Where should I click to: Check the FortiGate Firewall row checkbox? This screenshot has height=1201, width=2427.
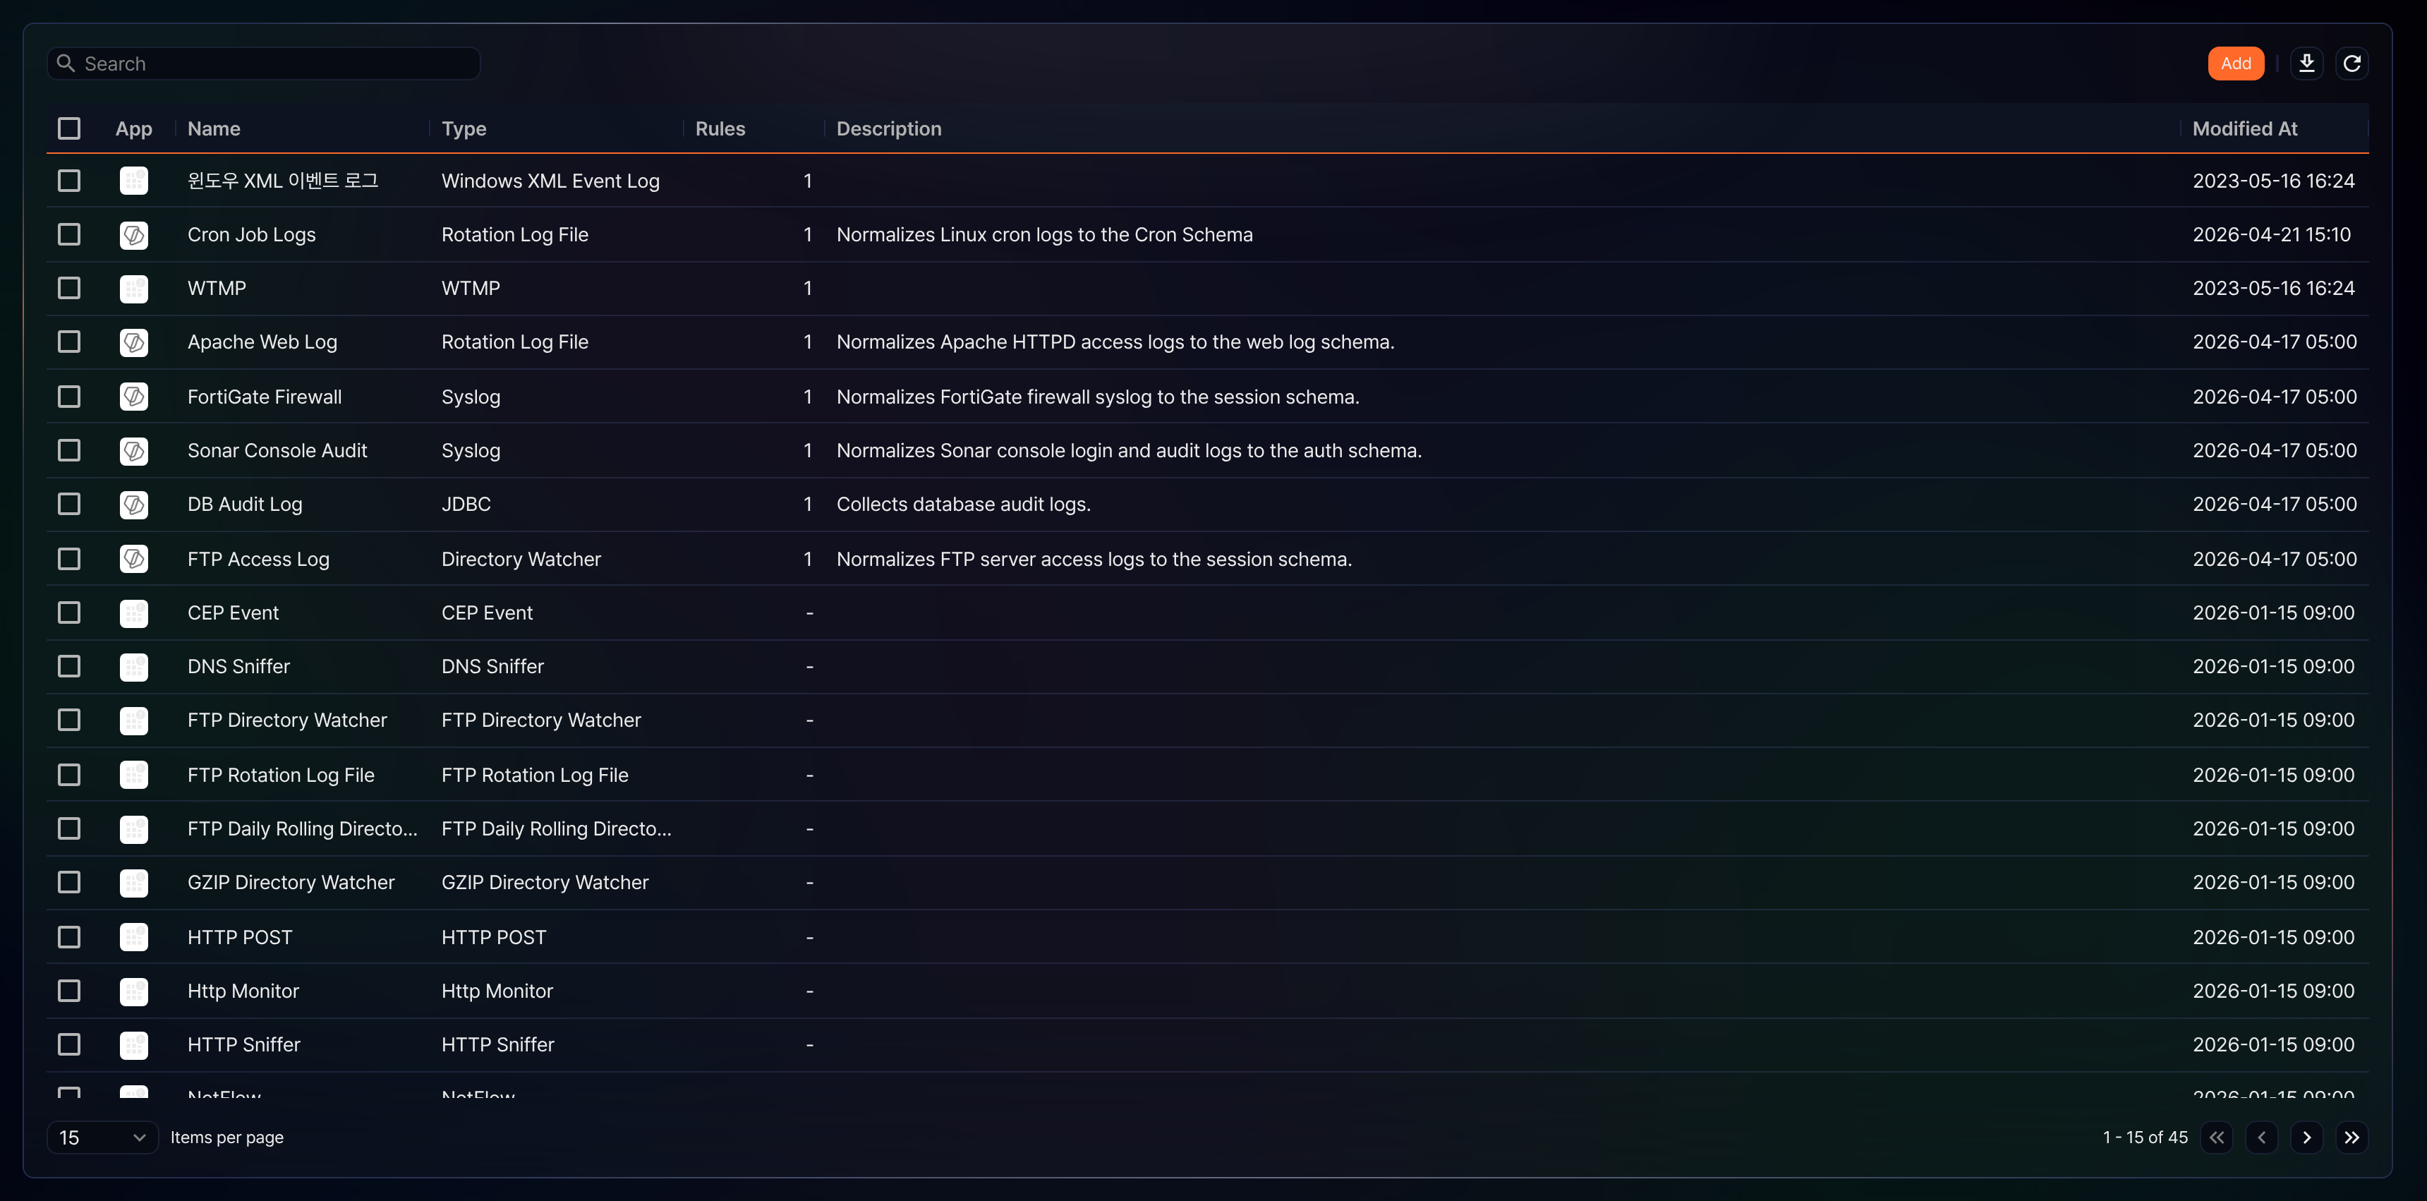point(68,397)
